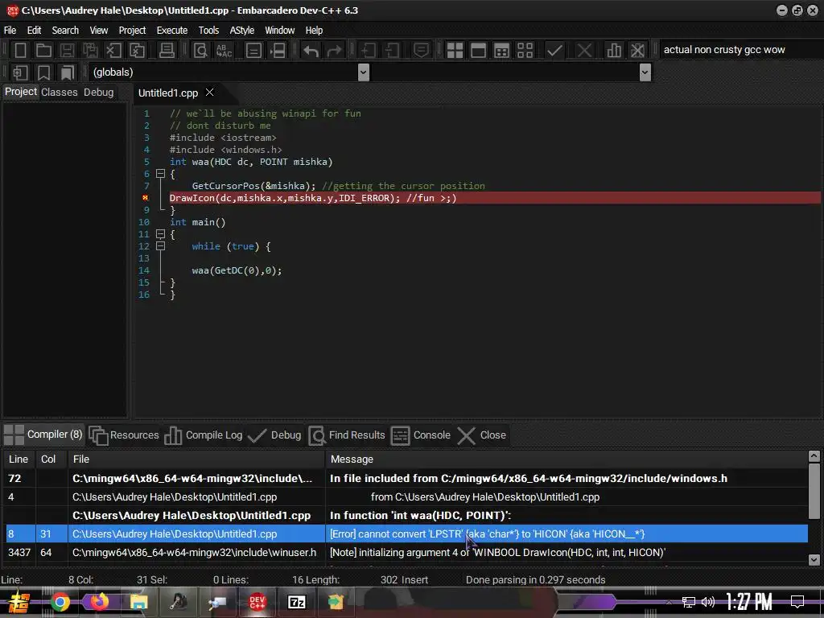
Task: Click the Save file floppy icon
Action: click(x=67, y=51)
